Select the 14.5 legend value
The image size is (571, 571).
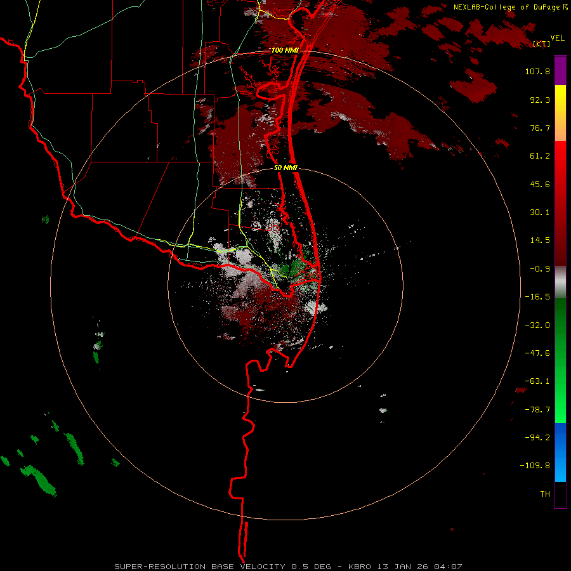tap(540, 240)
